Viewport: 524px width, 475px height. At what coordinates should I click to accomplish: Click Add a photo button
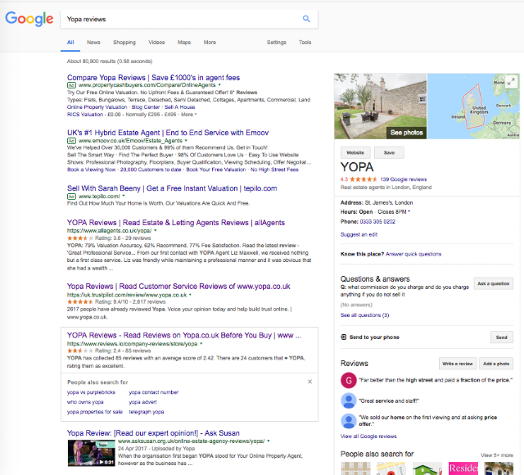coord(496,364)
